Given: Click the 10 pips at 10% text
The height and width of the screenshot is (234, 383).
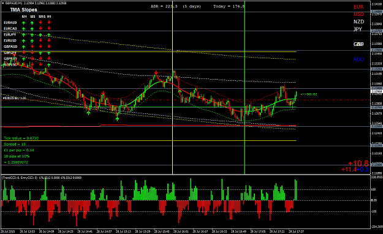Looking at the screenshot, I should [17, 156].
